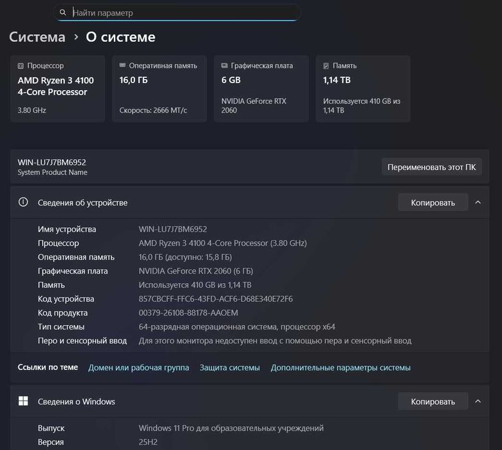This screenshot has width=502, height=450.
Task: Select the version value '25H2'
Action: pos(148,442)
